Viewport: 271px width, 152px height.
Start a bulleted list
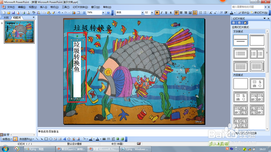(x=205, y=13)
